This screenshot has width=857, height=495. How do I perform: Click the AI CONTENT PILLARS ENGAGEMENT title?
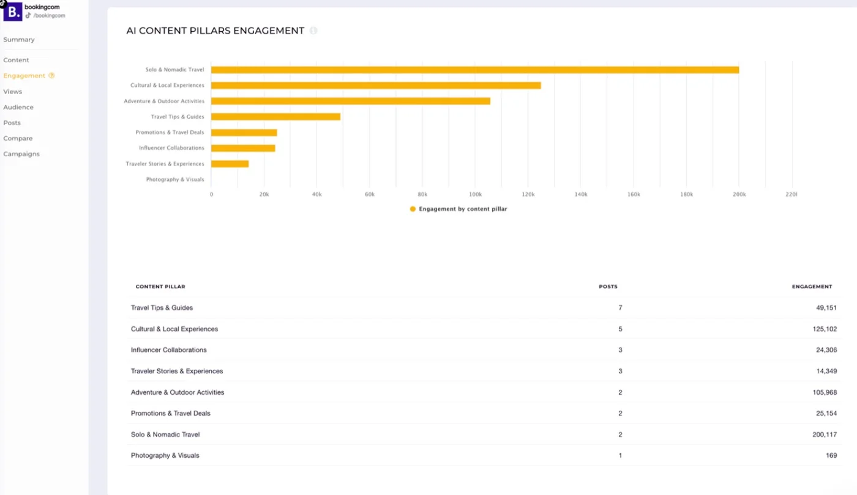pos(215,31)
